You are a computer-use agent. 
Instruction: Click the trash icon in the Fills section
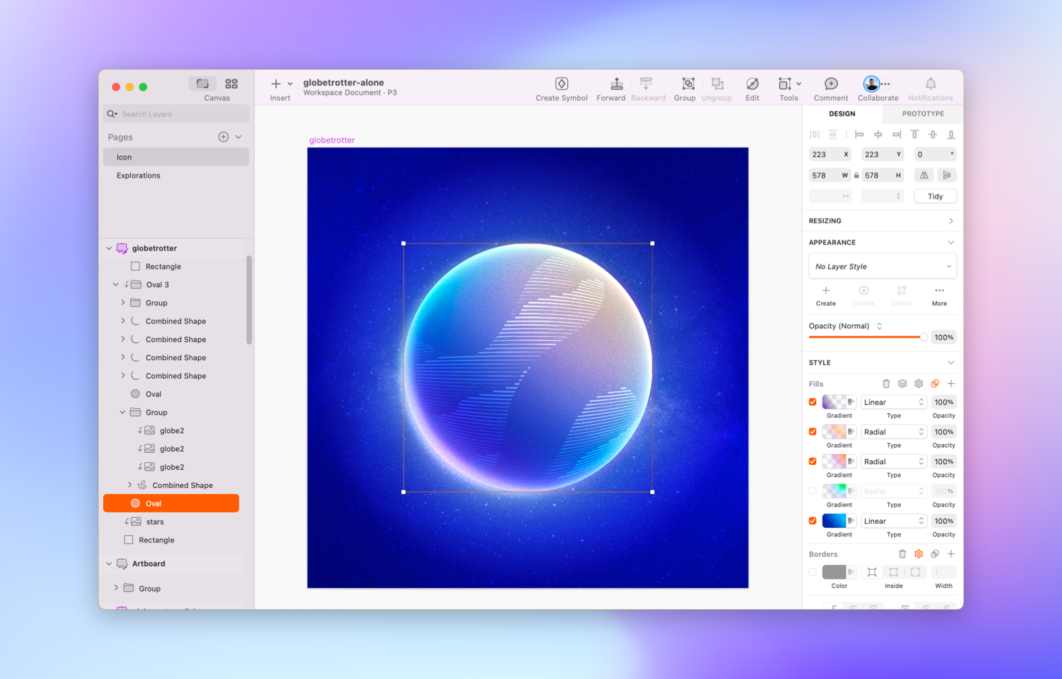[x=886, y=383]
